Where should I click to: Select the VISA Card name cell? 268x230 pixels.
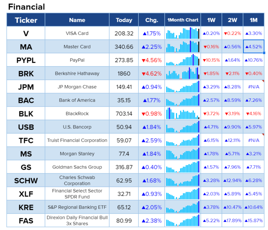click(77, 33)
